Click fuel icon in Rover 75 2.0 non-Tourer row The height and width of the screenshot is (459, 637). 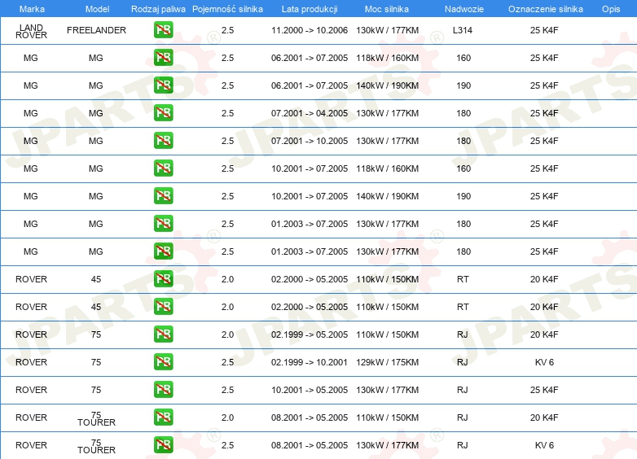(163, 334)
